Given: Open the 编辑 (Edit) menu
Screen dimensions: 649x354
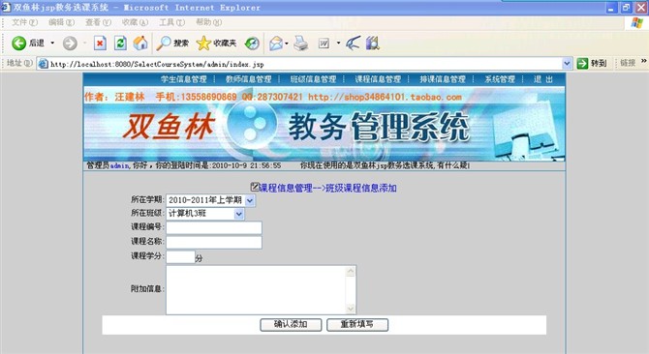Looking at the screenshot, I should (61, 22).
